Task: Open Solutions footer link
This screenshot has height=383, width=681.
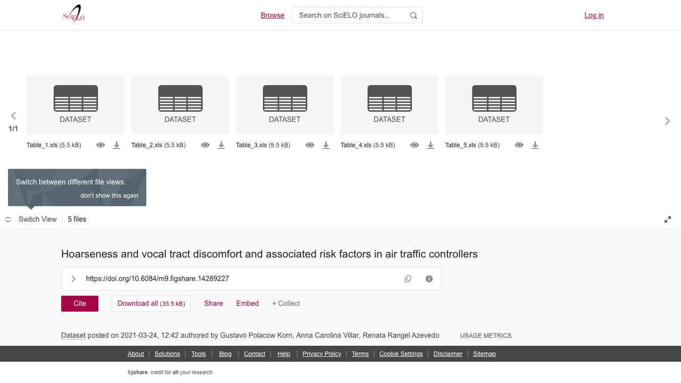Action: coord(167,354)
